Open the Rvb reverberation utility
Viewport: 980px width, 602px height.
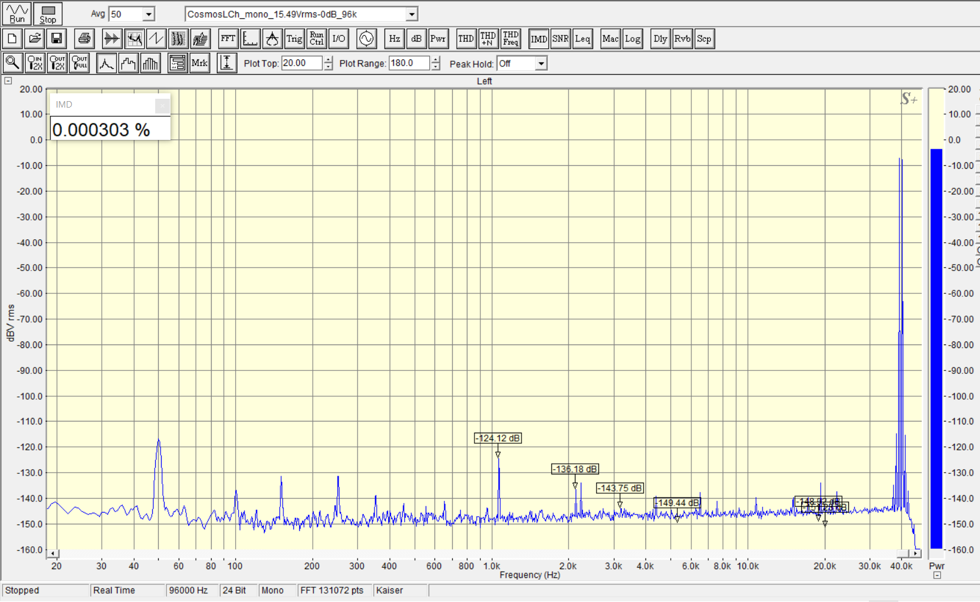point(682,39)
